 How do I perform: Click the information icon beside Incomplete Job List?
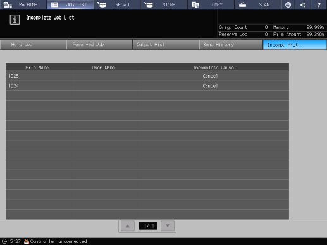pos(15,20)
